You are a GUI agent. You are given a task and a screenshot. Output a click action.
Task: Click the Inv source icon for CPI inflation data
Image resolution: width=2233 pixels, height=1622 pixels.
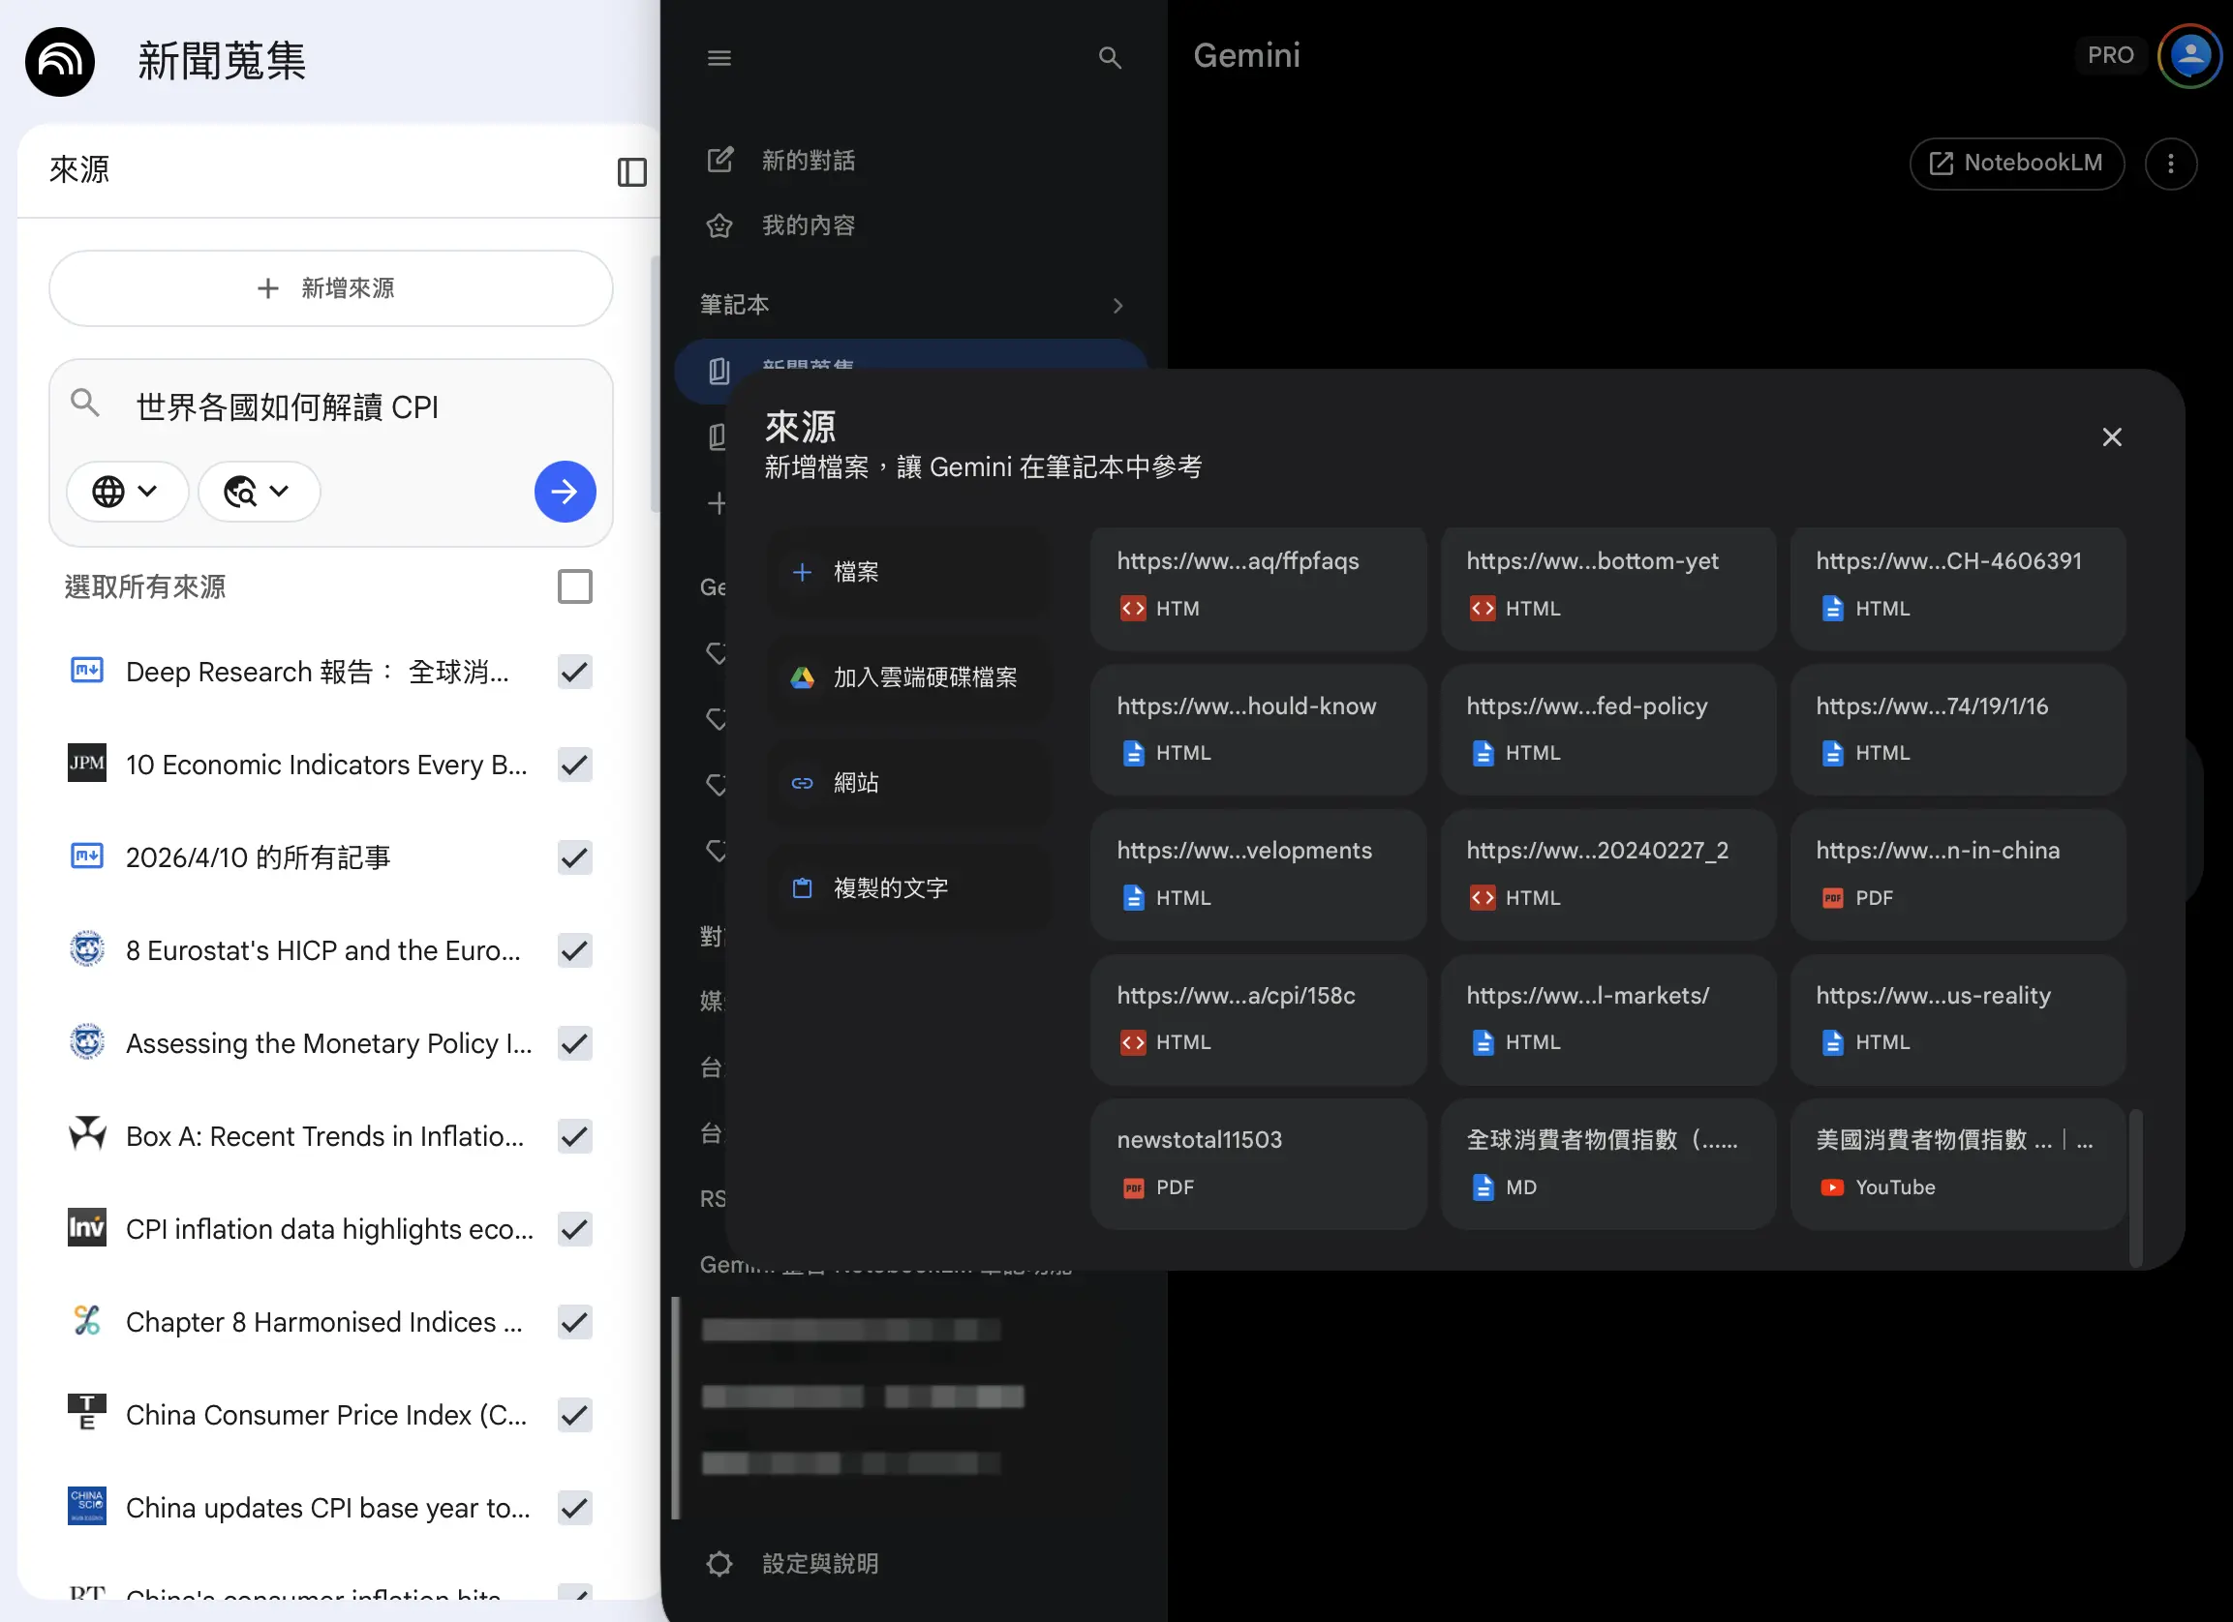click(x=86, y=1228)
